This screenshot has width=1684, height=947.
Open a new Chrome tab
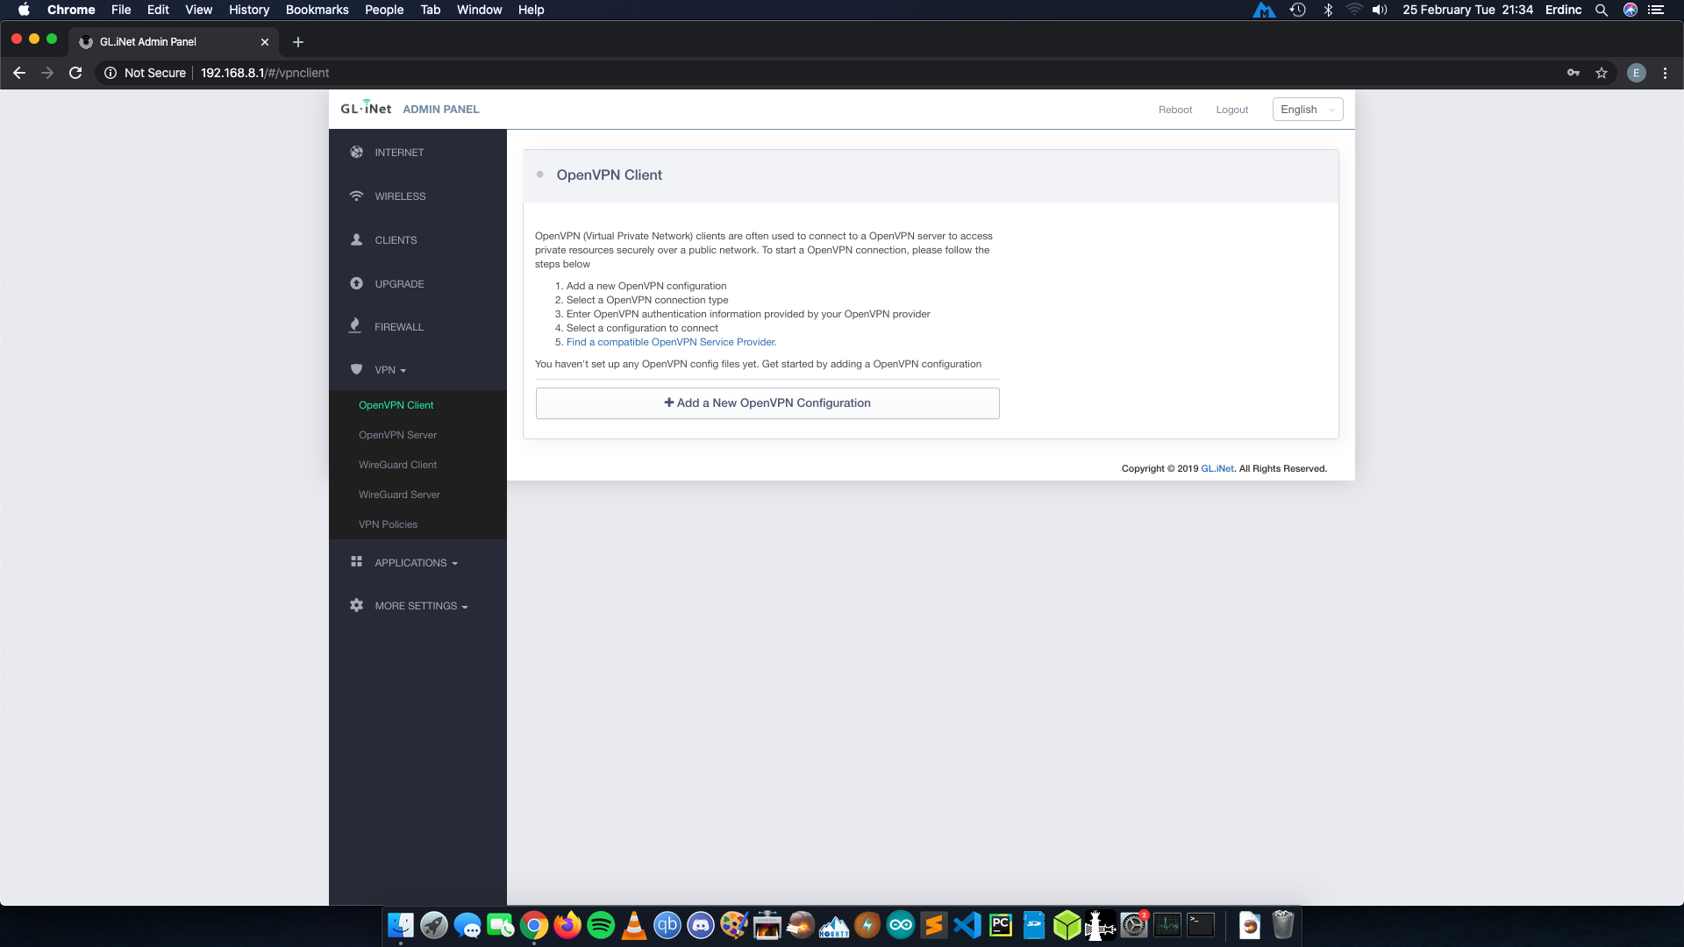click(298, 41)
